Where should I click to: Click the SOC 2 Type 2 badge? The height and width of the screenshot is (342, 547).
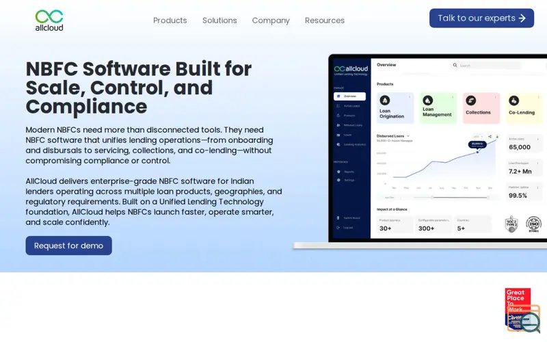click(x=511, y=224)
